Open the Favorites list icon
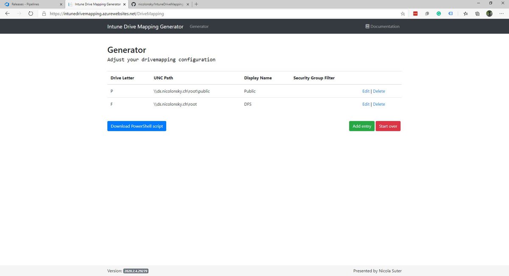The width and height of the screenshot is (509, 276). 466,14
